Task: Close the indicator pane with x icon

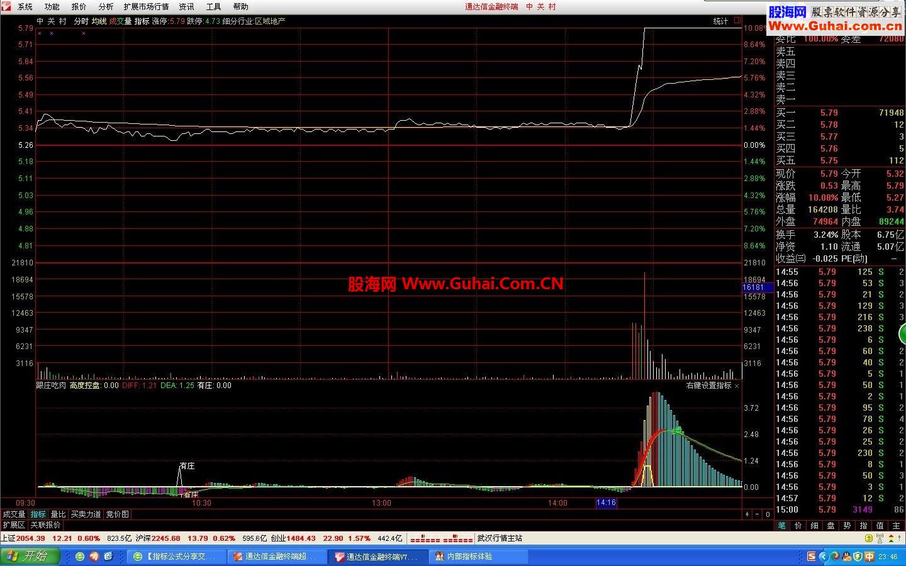Action: click(737, 386)
